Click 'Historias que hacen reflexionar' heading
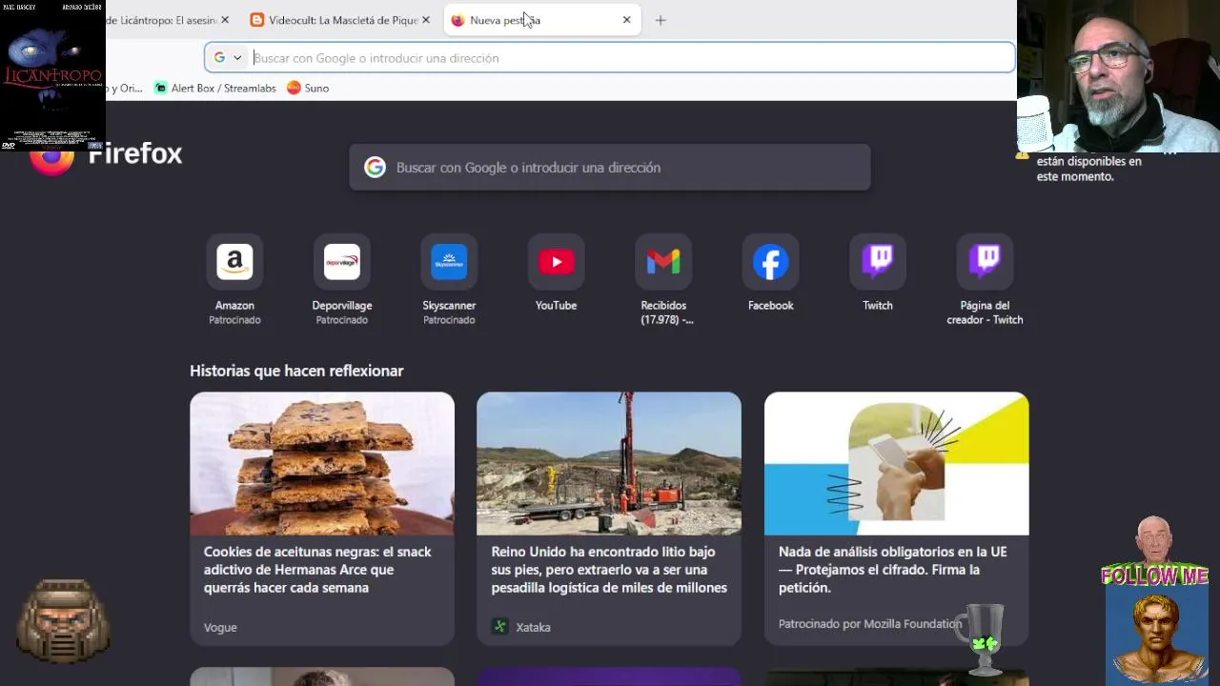 click(296, 371)
